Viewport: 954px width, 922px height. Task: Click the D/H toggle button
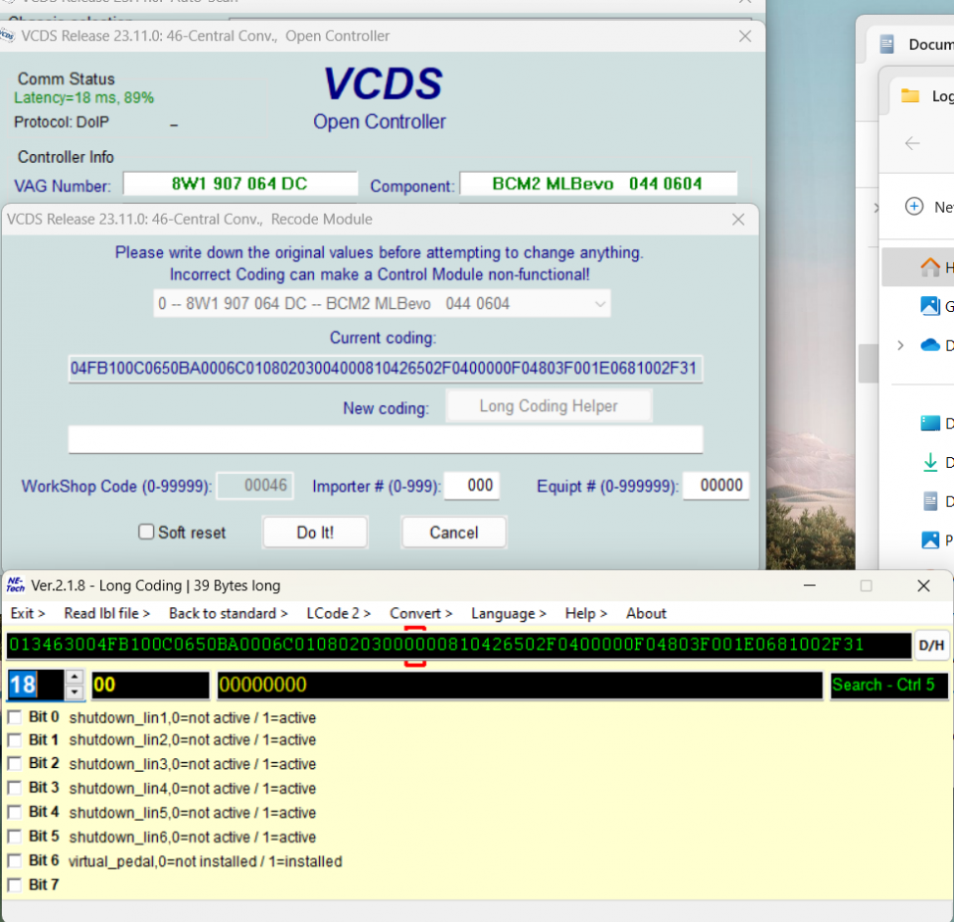[x=931, y=646]
